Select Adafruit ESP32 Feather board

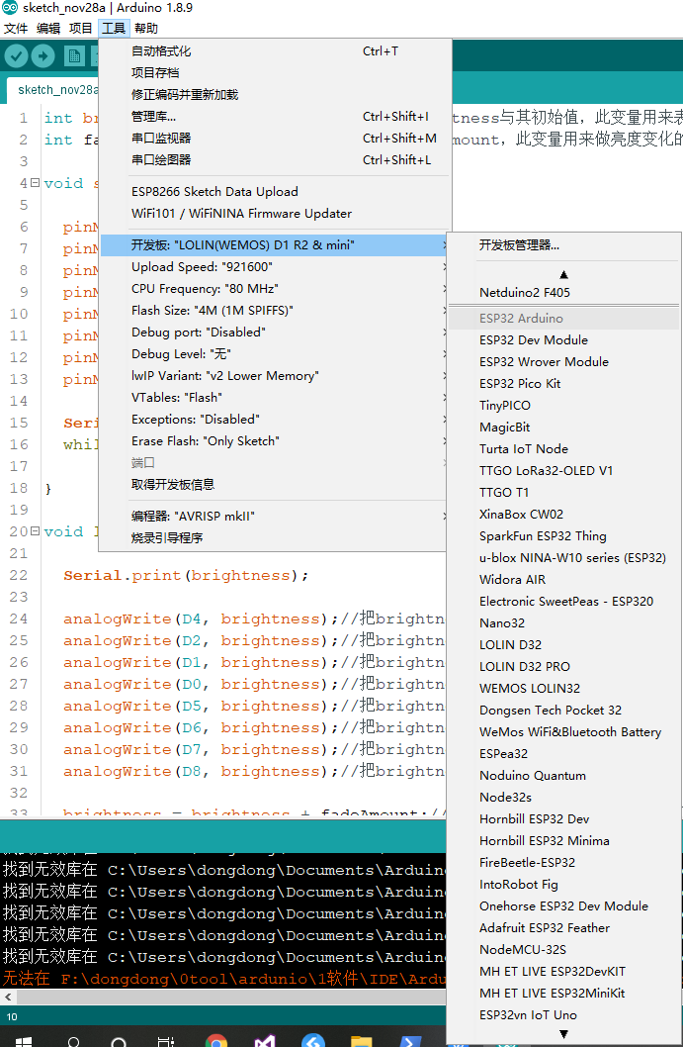[564, 928]
